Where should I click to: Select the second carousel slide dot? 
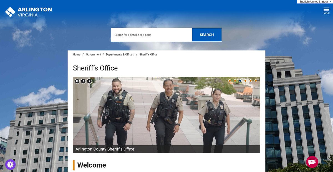pos(235,81)
